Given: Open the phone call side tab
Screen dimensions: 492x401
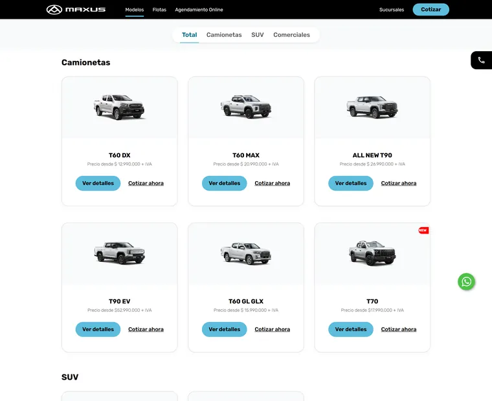Looking at the screenshot, I should (482, 60).
